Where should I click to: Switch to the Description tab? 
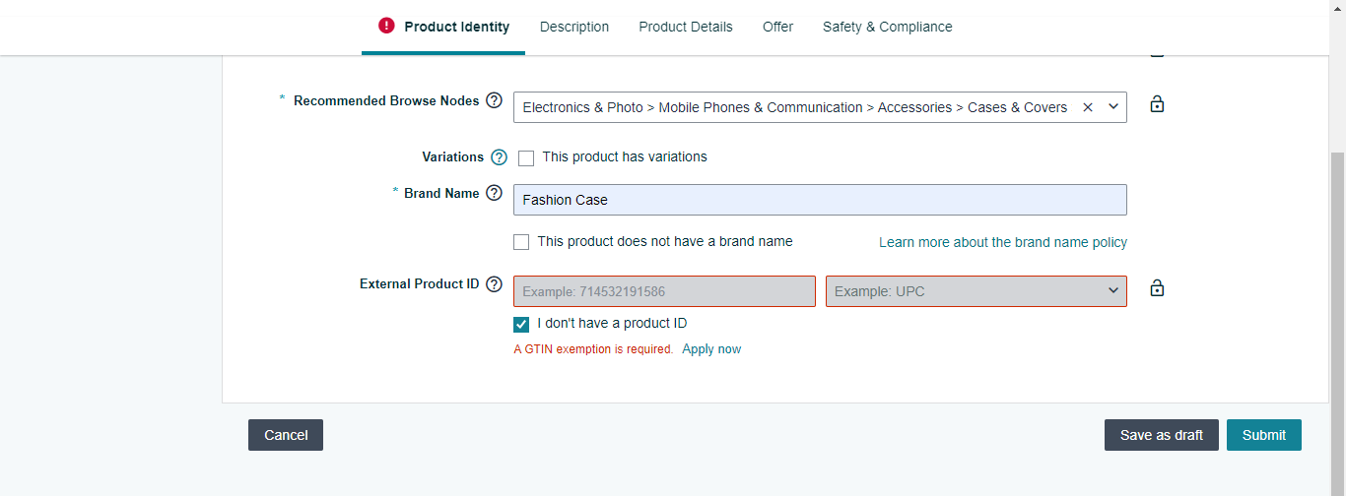(x=574, y=27)
